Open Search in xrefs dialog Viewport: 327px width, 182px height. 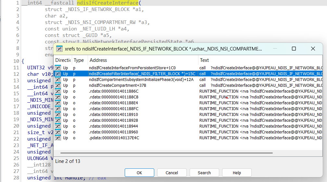tap(204, 173)
